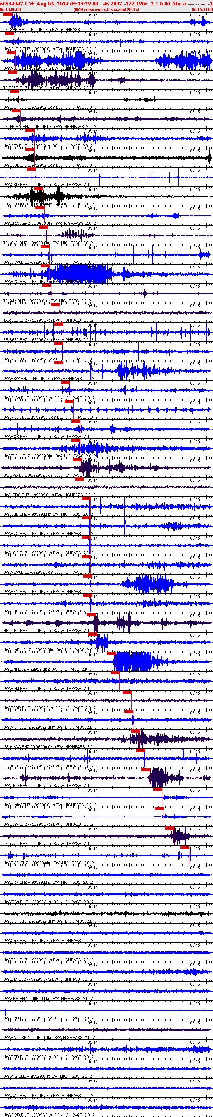213x1117 pixels.
Task: Select the UW WOLL HHZ trace label
Action: point(50,166)
